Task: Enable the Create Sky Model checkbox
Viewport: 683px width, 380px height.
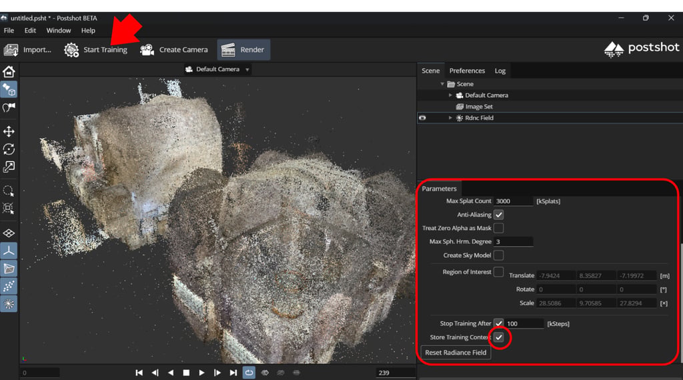Action: pos(499,255)
